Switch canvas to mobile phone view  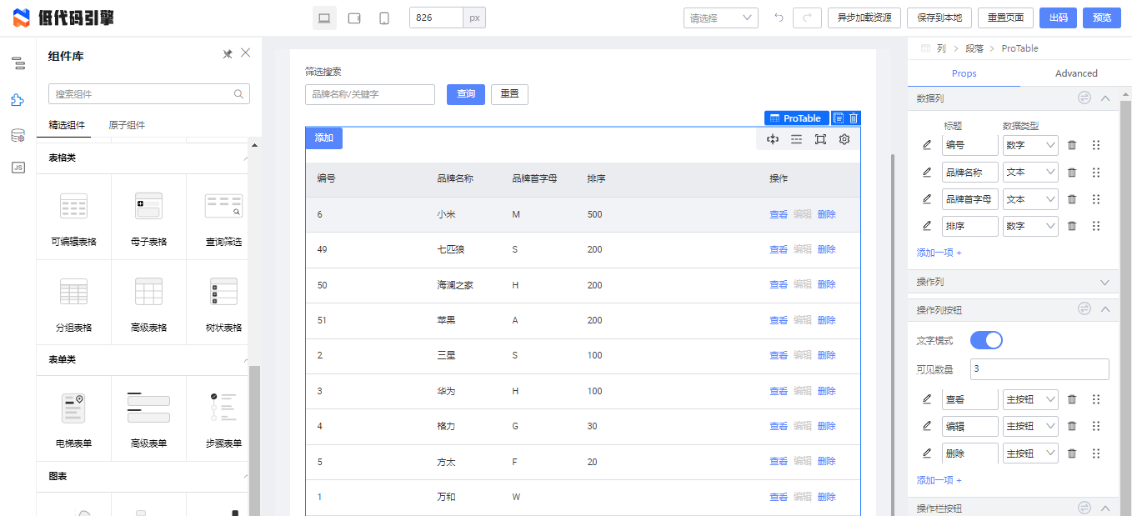tap(384, 18)
